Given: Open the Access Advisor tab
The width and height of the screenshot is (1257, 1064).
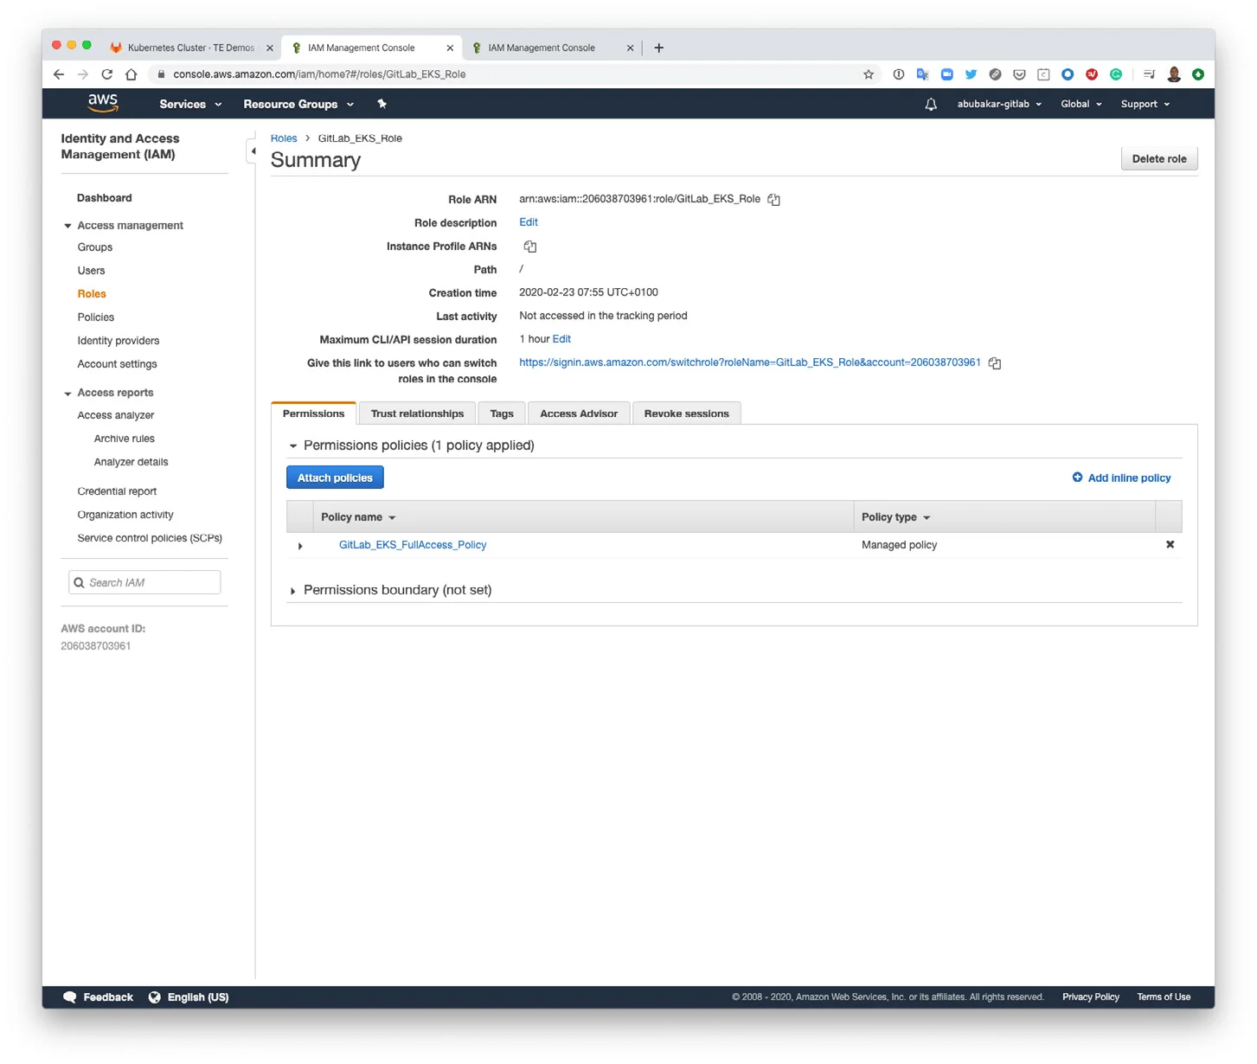Looking at the screenshot, I should [x=578, y=413].
